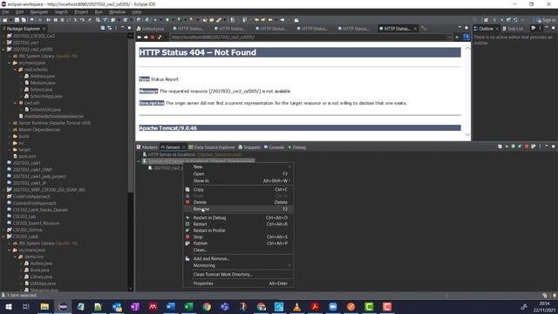Viewport: 558px width, 314px height.
Task: Maximize the editor area
Action: (466, 28)
